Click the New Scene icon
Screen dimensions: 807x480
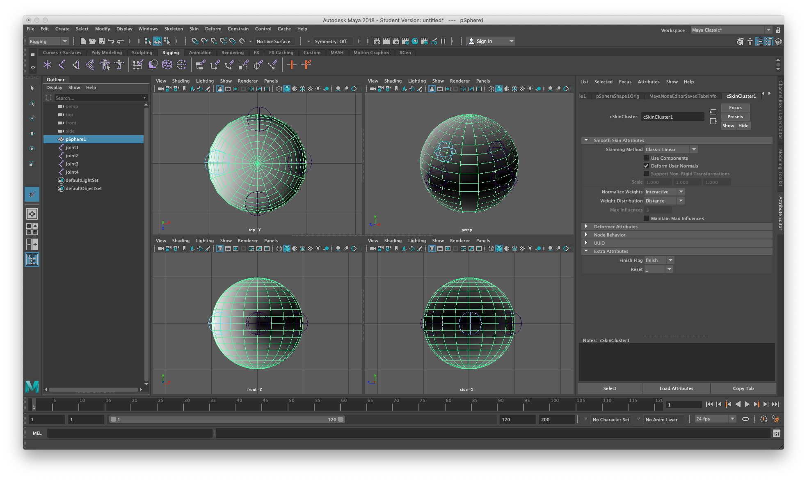[83, 41]
